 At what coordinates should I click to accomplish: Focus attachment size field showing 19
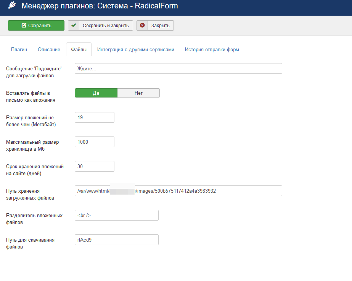pyautogui.click(x=95, y=117)
